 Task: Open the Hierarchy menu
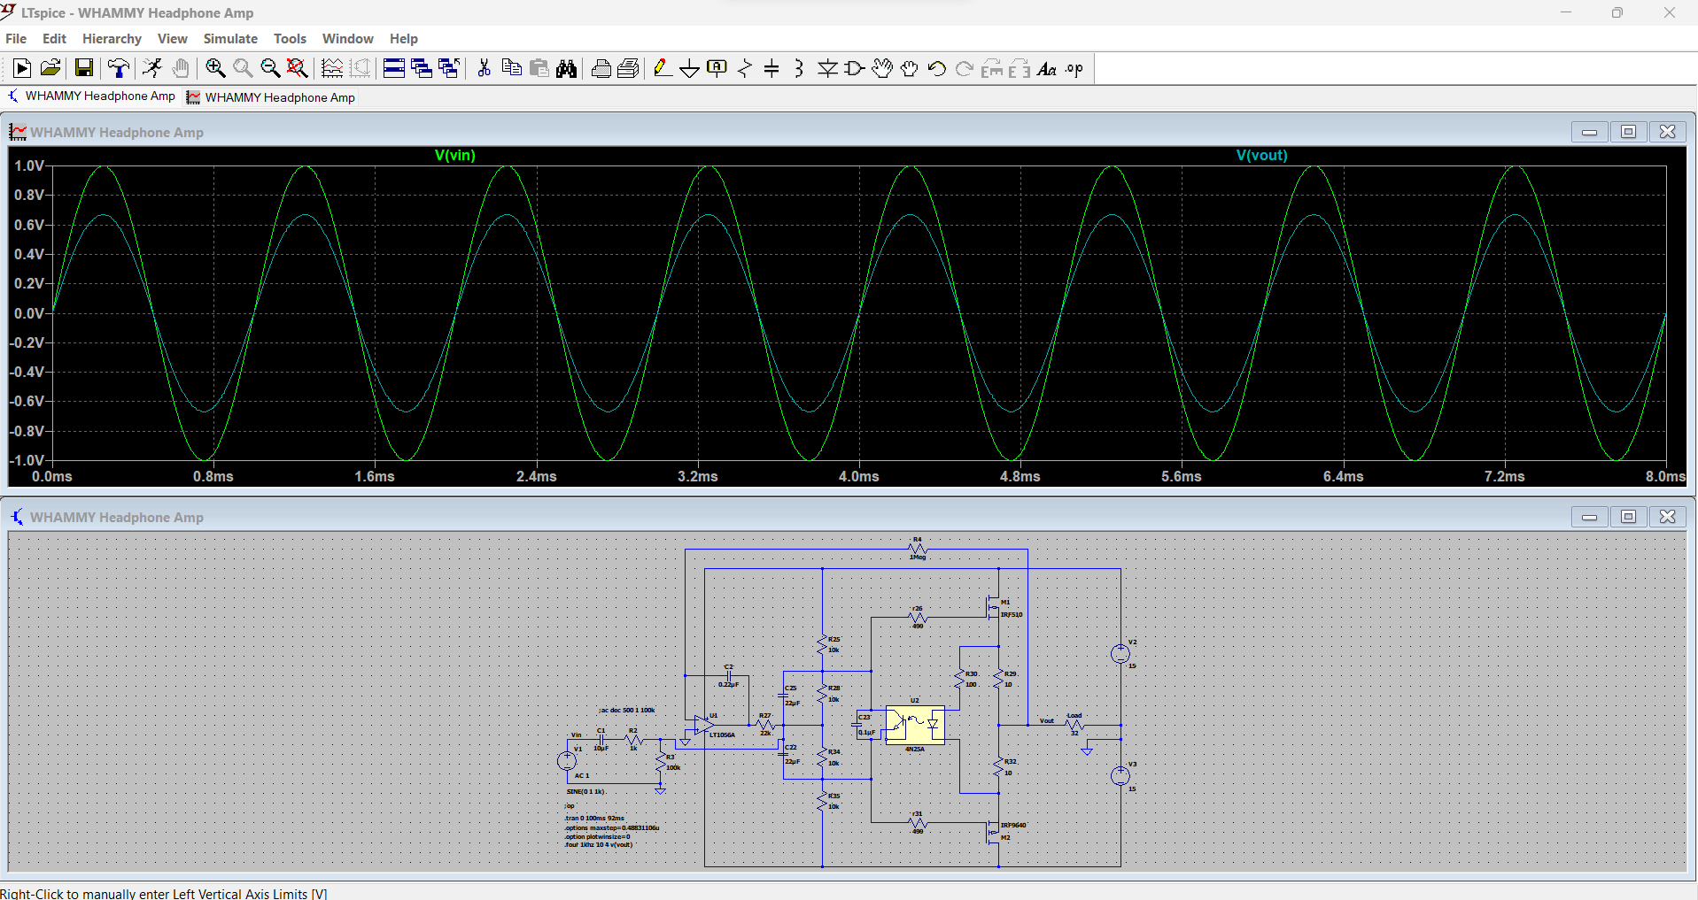[x=112, y=39]
